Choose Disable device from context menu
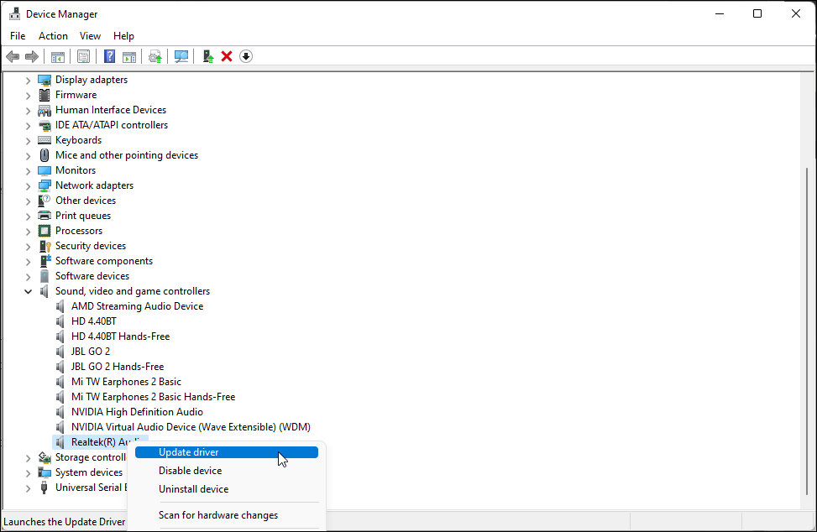 click(x=227, y=471)
